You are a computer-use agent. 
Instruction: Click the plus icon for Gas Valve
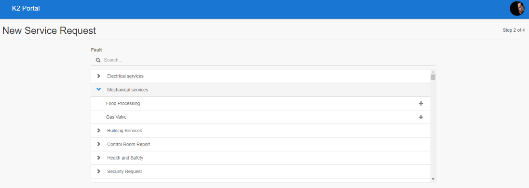click(420, 117)
